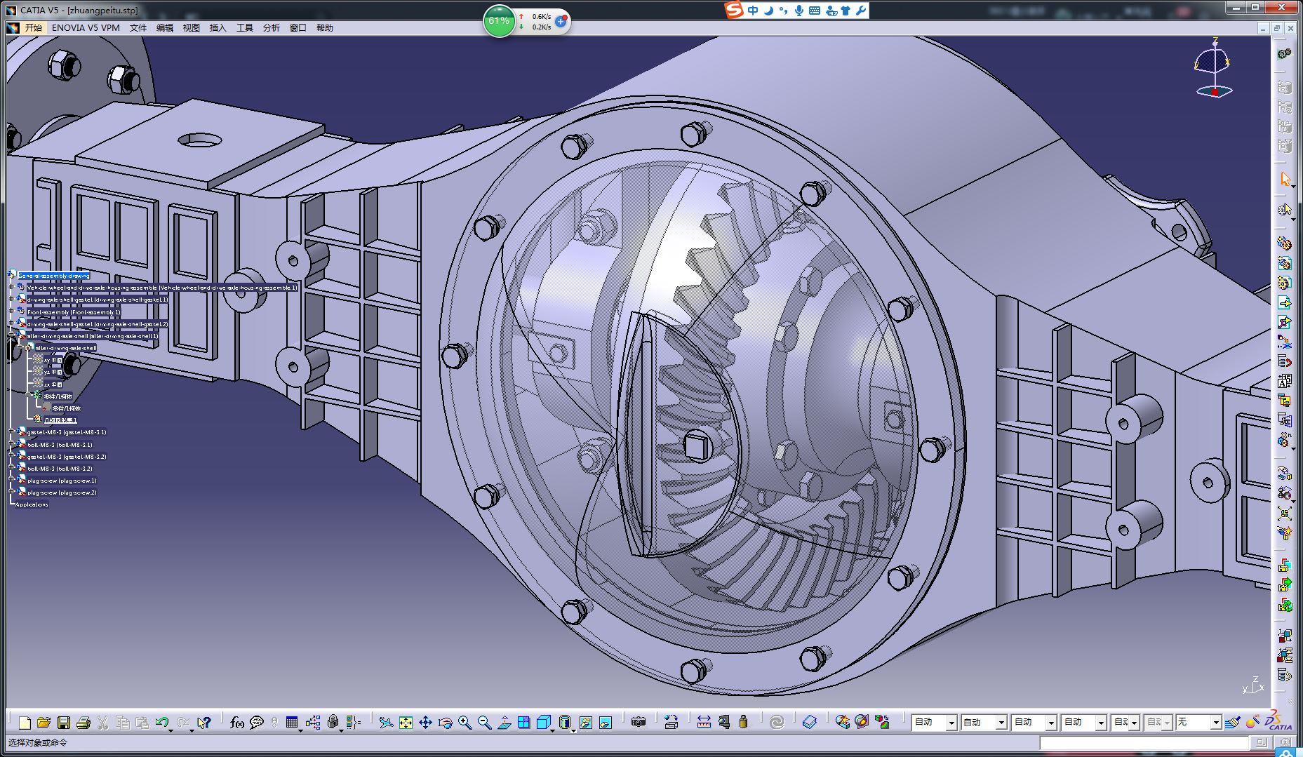Click the What's This help cursor icon

[x=204, y=723]
